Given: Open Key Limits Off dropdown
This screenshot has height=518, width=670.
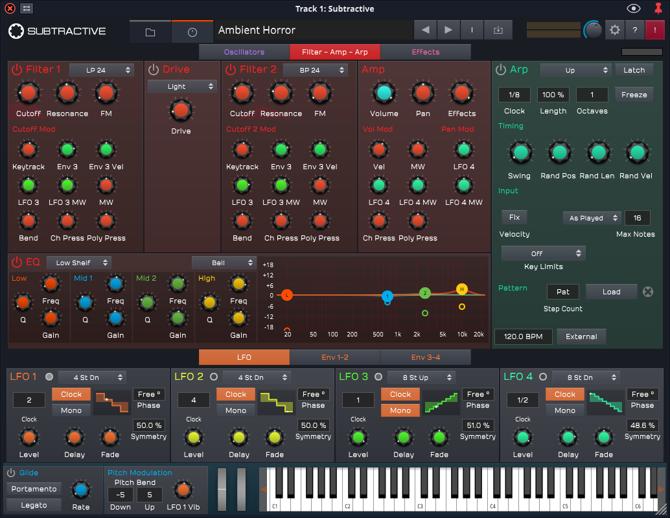Looking at the screenshot, I should point(543,253).
